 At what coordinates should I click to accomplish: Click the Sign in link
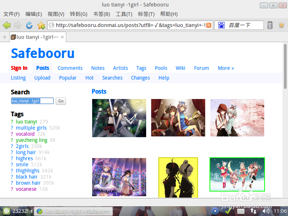click(x=19, y=68)
